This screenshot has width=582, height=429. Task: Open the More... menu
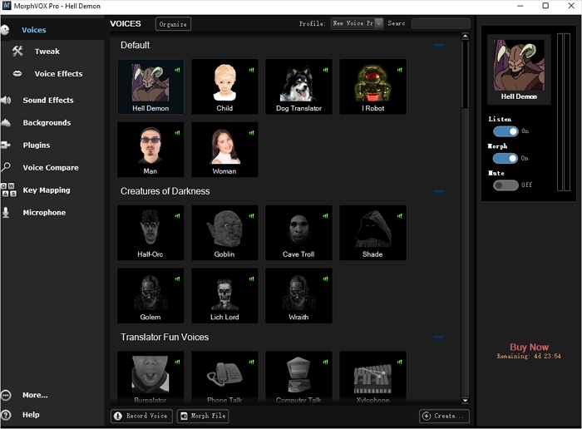point(35,395)
